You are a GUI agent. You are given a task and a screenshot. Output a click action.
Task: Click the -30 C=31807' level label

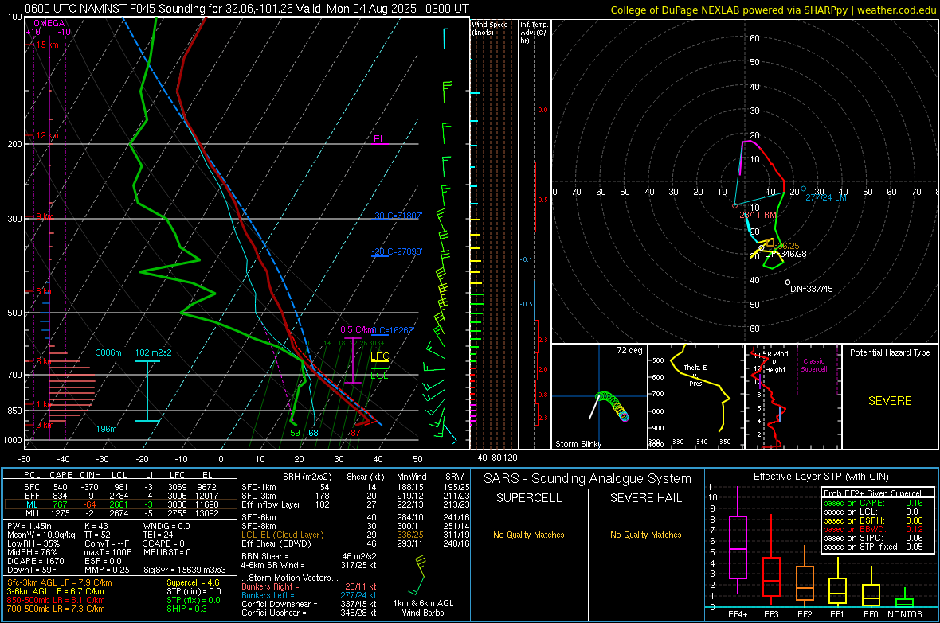tap(397, 216)
